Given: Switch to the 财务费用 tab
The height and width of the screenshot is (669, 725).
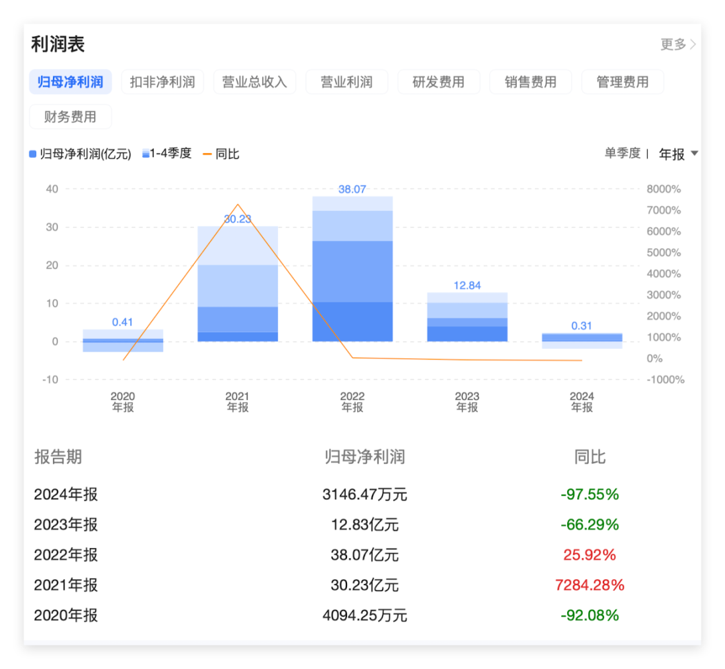Looking at the screenshot, I should coord(70,116).
